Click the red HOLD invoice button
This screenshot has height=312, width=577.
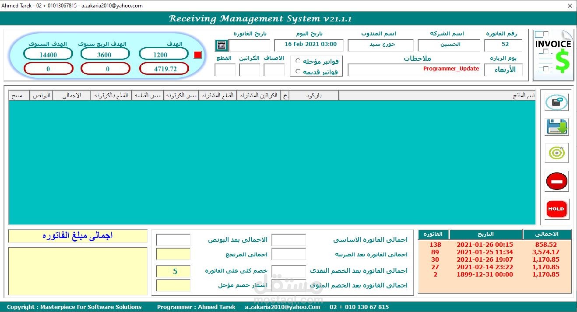point(556,209)
